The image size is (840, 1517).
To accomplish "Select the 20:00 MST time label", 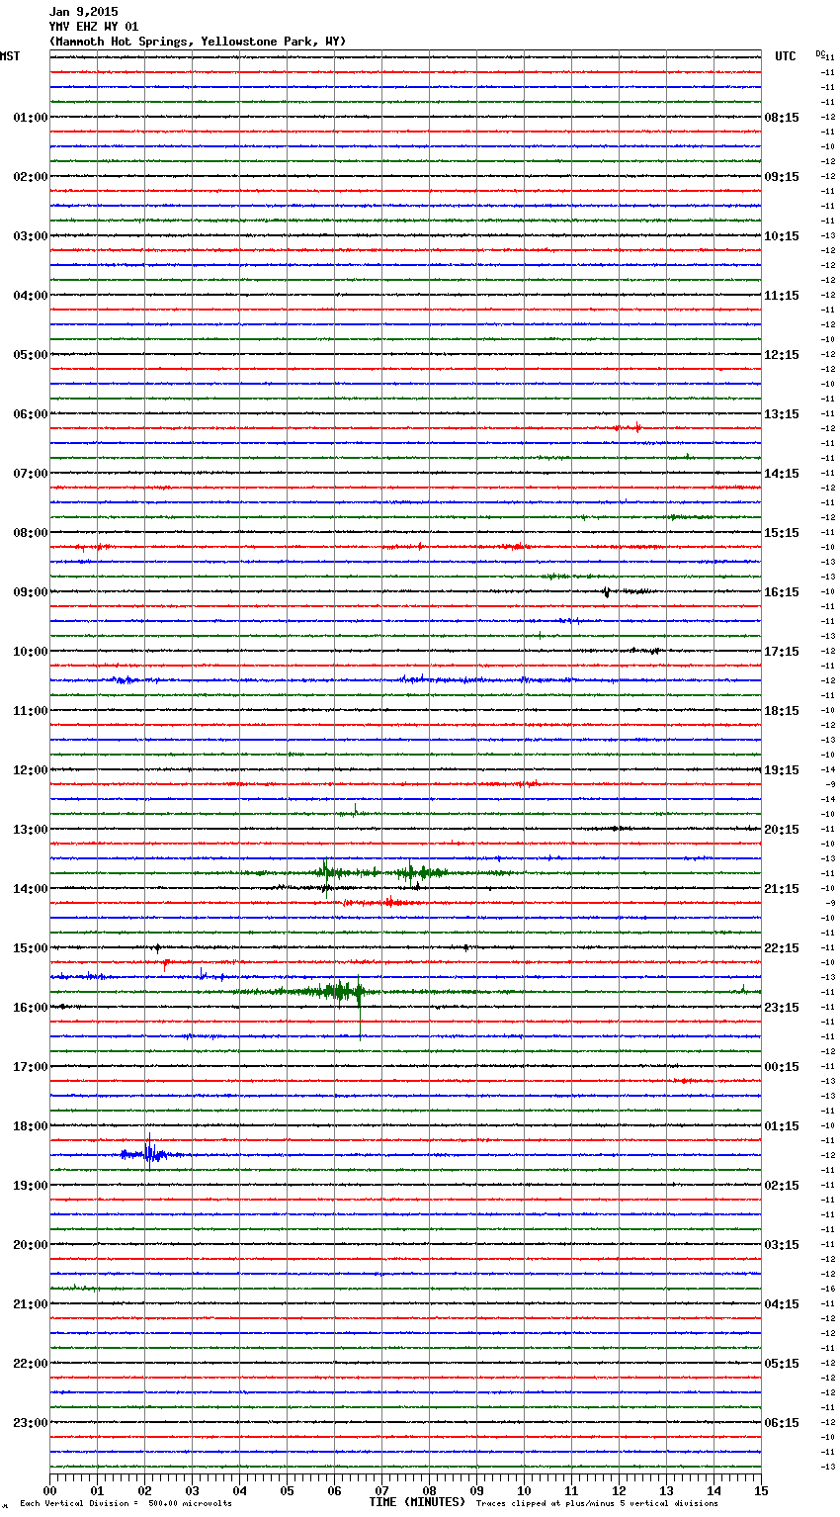I will (x=31, y=1245).
